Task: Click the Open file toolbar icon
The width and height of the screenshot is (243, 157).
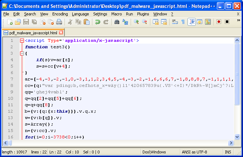Action: (x=18, y=22)
